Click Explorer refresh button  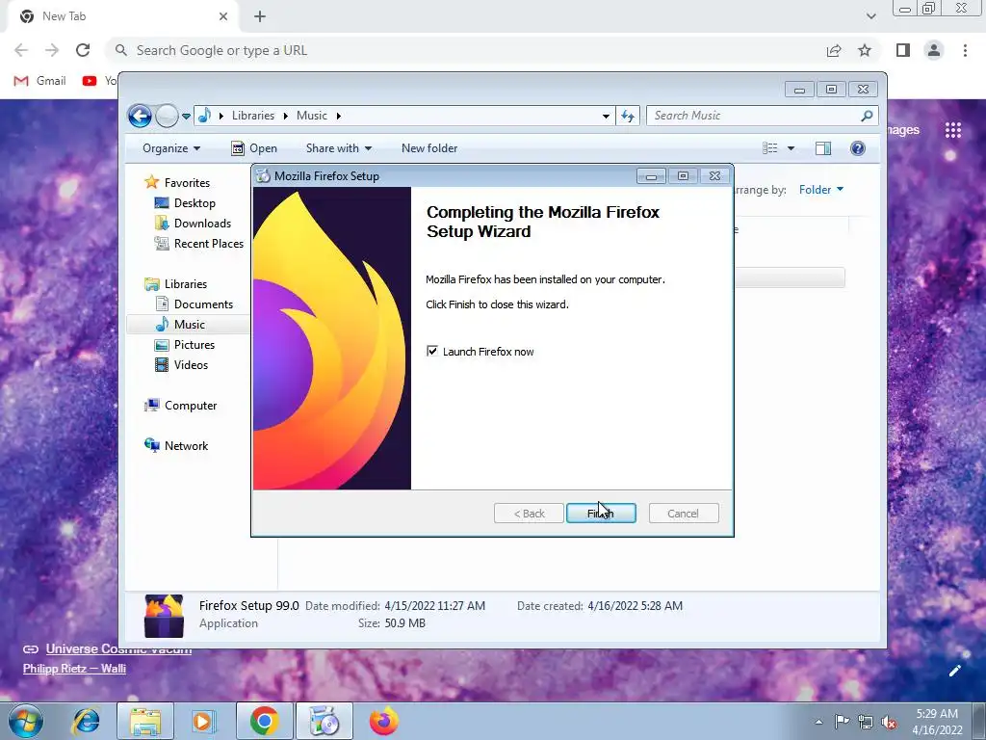coord(628,116)
